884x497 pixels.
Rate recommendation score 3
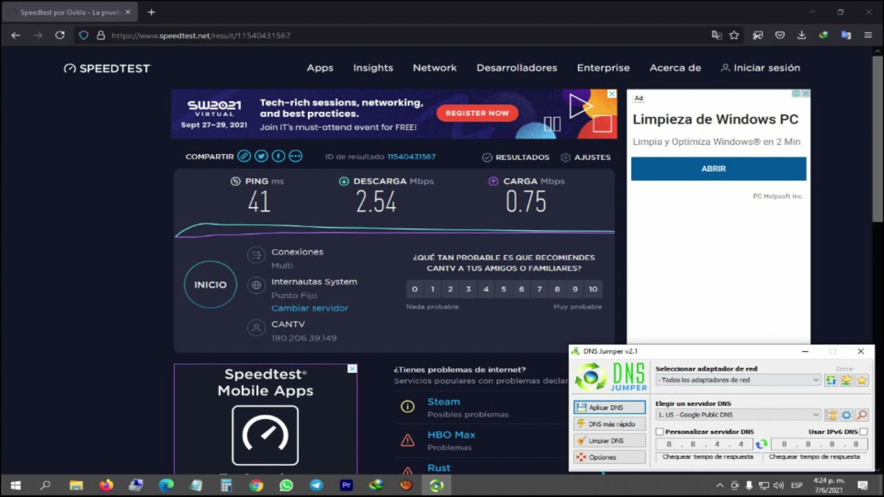coord(468,289)
